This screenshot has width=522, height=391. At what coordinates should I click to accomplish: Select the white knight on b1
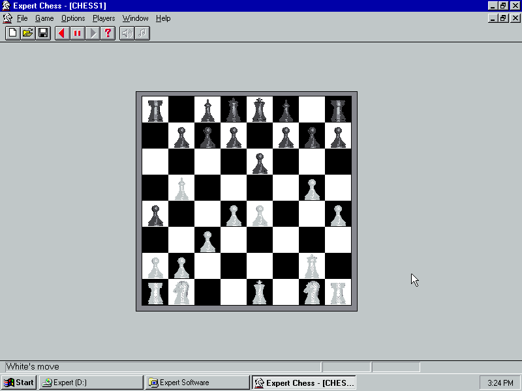coord(181,292)
